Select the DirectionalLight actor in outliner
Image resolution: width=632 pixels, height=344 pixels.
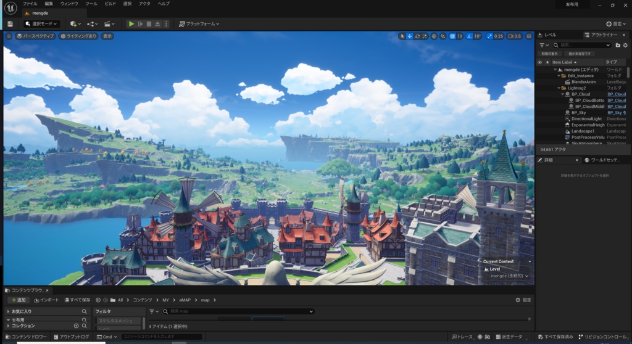pos(586,119)
